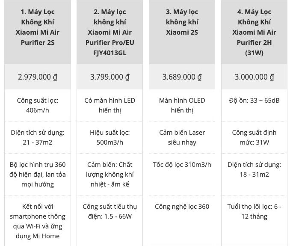Open the Xiaomi Mi Air Purifier 2S title
Screen dimensions: 290x246
tap(38, 27)
